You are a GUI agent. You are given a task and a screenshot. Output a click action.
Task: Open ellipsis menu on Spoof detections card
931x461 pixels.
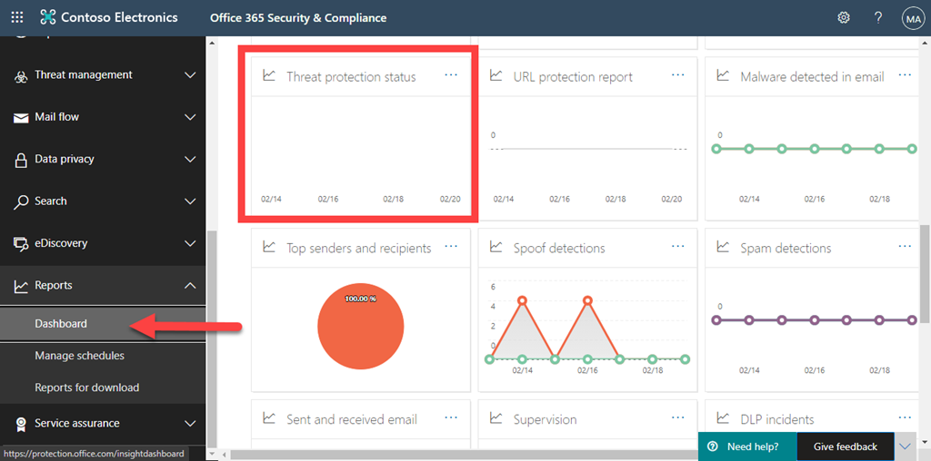678,247
